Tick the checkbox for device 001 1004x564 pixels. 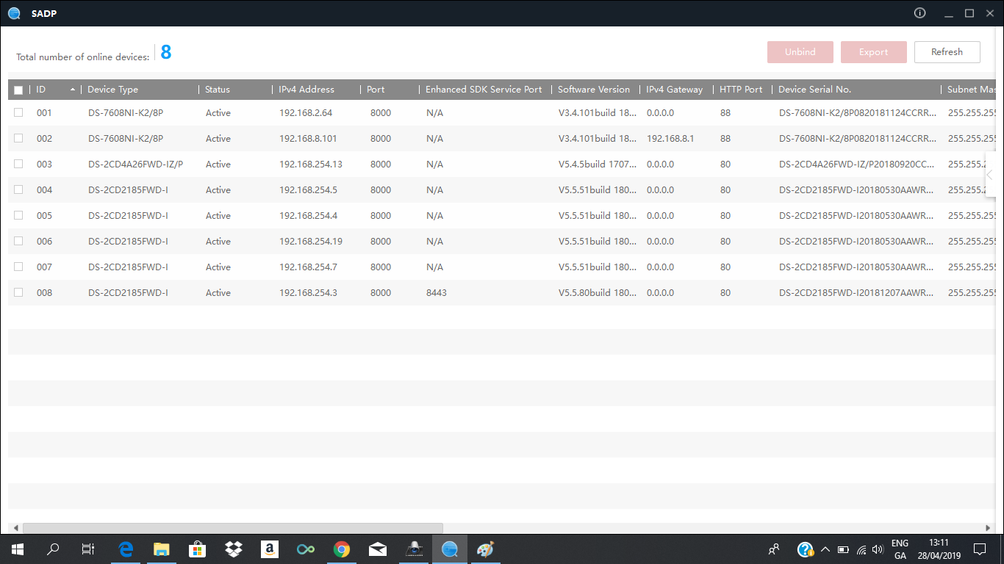coord(18,112)
